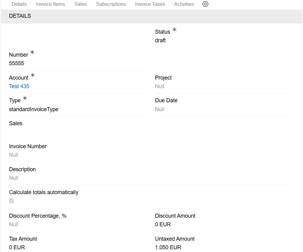The width and height of the screenshot is (303, 252).
Task: Switch to the Invoice Taxes tab
Action: pyautogui.click(x=150, y=4)
